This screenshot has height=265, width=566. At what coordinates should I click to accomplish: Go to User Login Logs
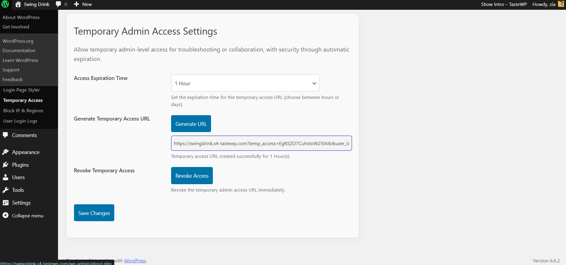20,121
